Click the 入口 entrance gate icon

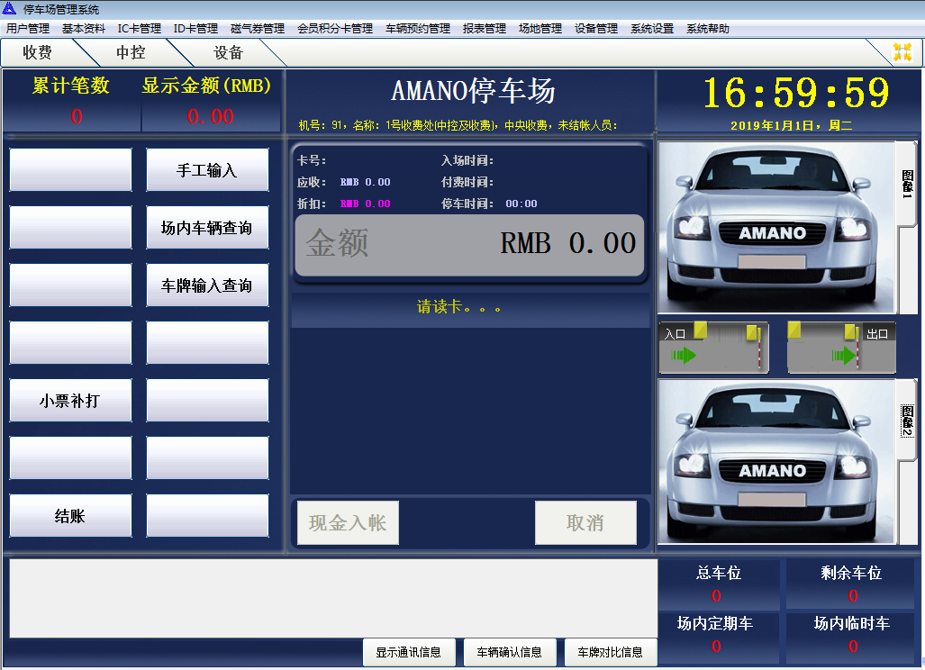click(x=713, y=348)
